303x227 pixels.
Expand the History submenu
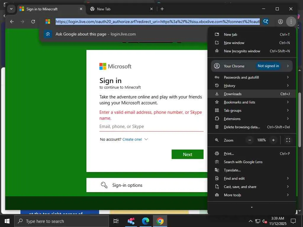click(252, 86)
